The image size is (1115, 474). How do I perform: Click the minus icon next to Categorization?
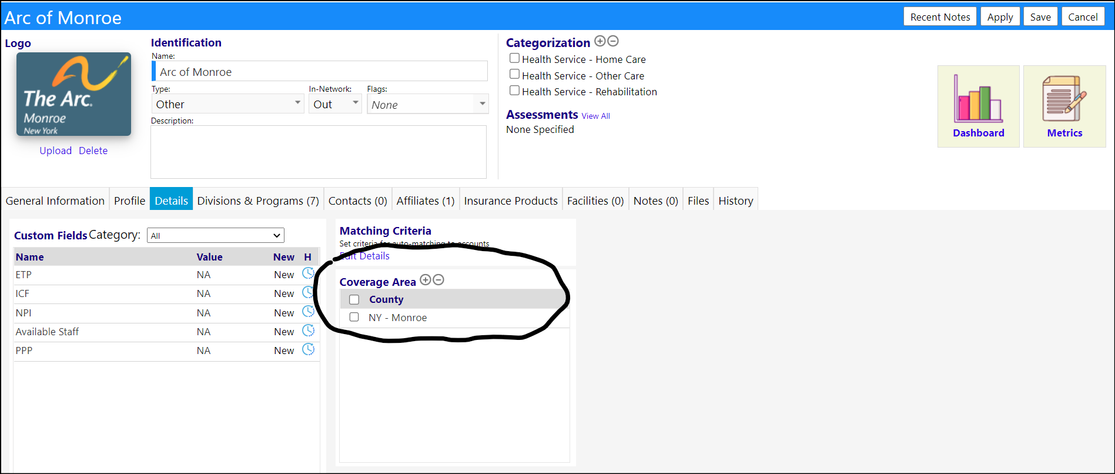click(613, 41)
